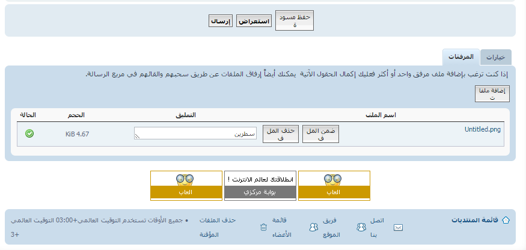Click the green checkmark status icon
The image size is (526, 250).
coord(29,133)
